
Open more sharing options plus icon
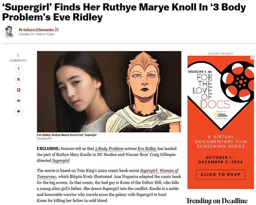[18, 111]
